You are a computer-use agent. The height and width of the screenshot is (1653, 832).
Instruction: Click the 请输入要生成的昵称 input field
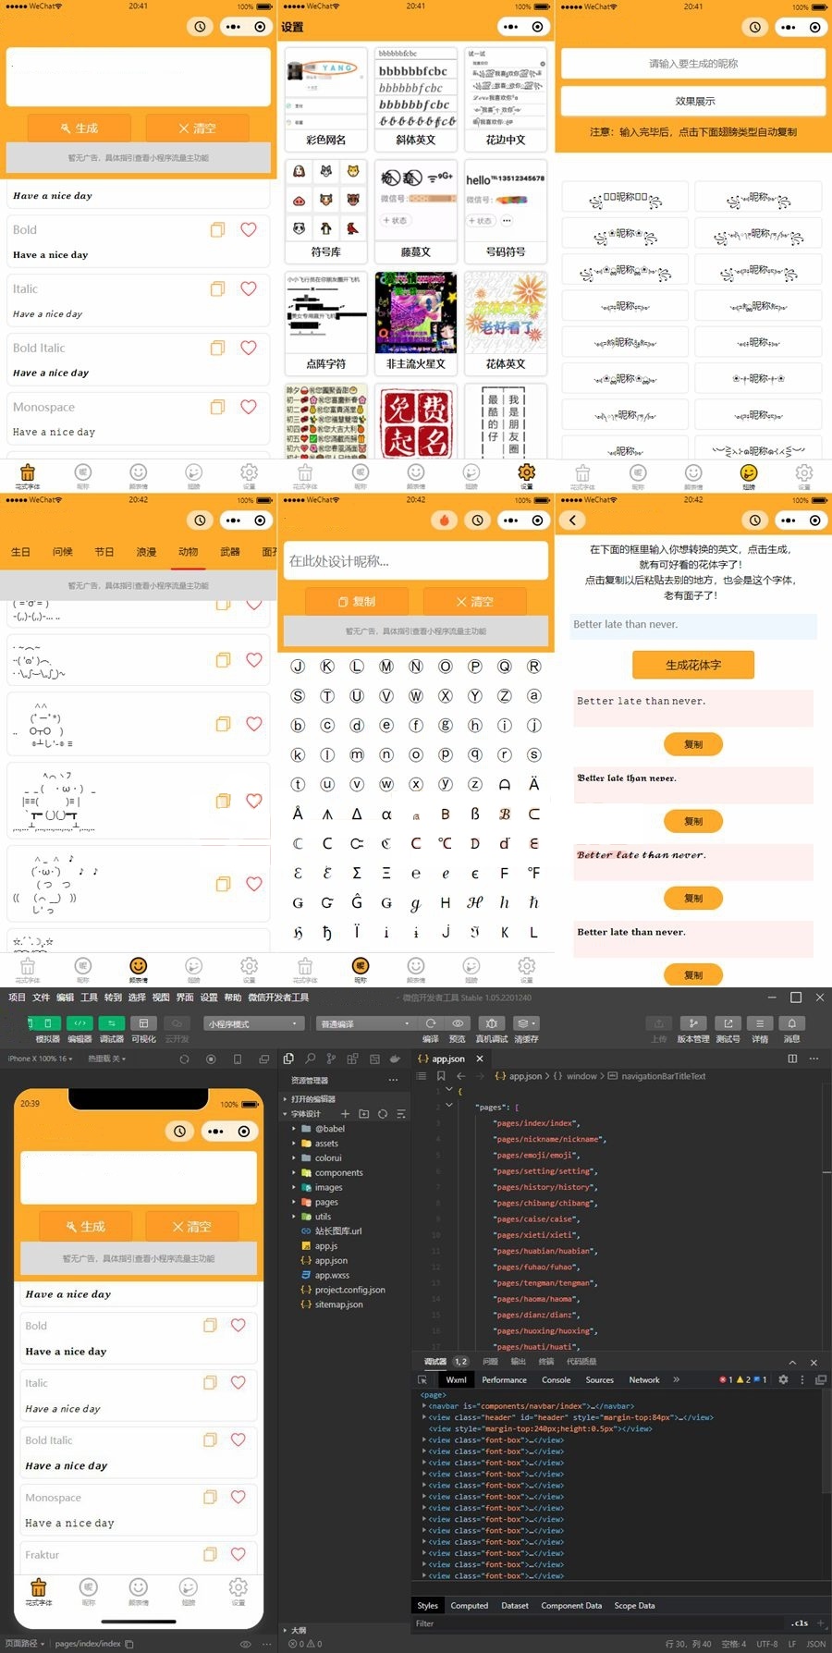[693, 63]
